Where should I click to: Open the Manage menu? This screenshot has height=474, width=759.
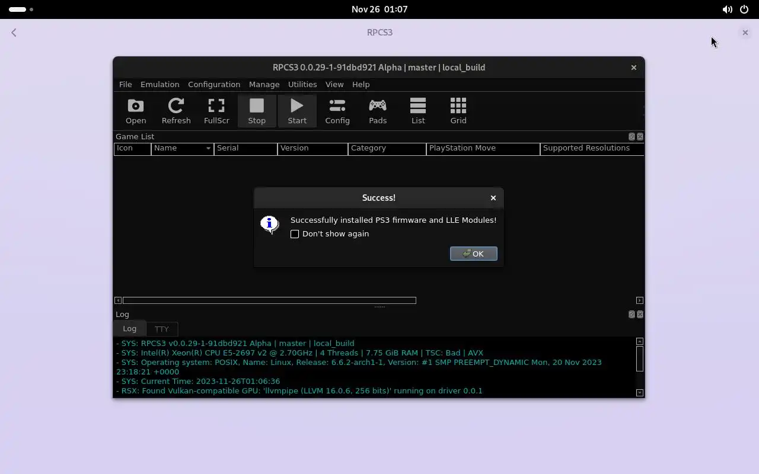pyautogui.click(x=264, y=85)
